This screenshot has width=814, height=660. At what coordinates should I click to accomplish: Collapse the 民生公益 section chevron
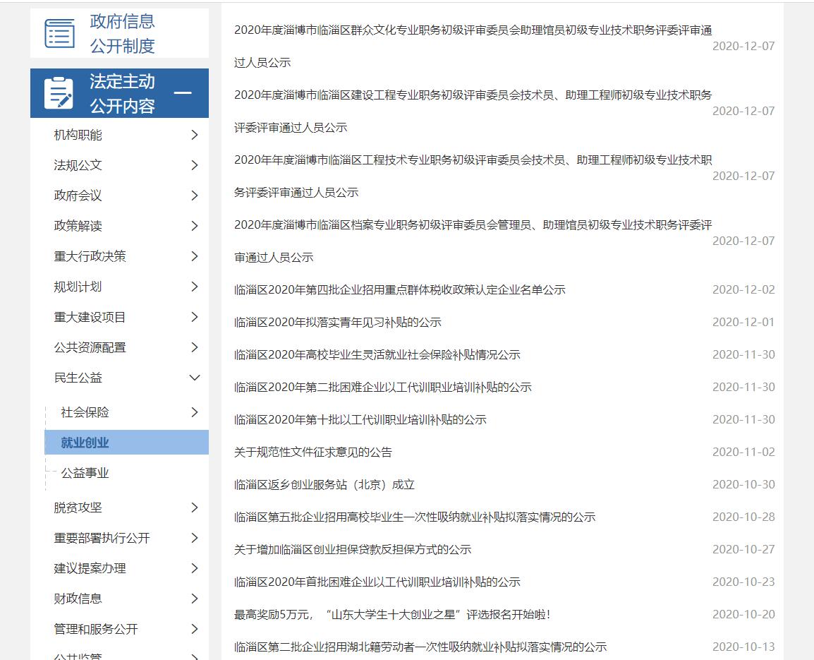click(195, 378)
